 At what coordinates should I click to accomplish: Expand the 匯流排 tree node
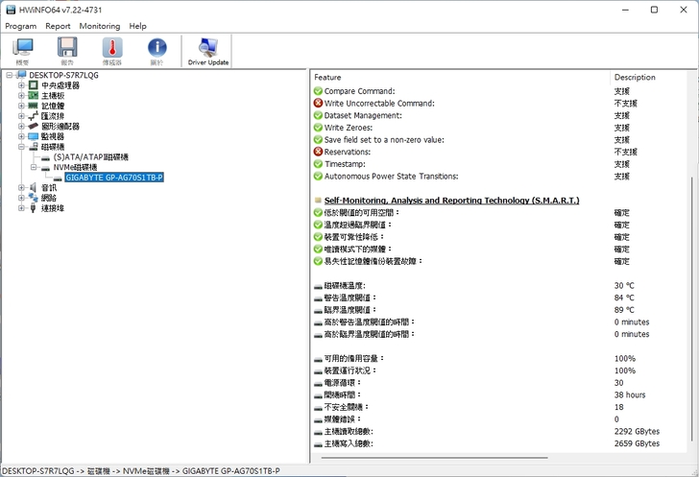[21, 116]
